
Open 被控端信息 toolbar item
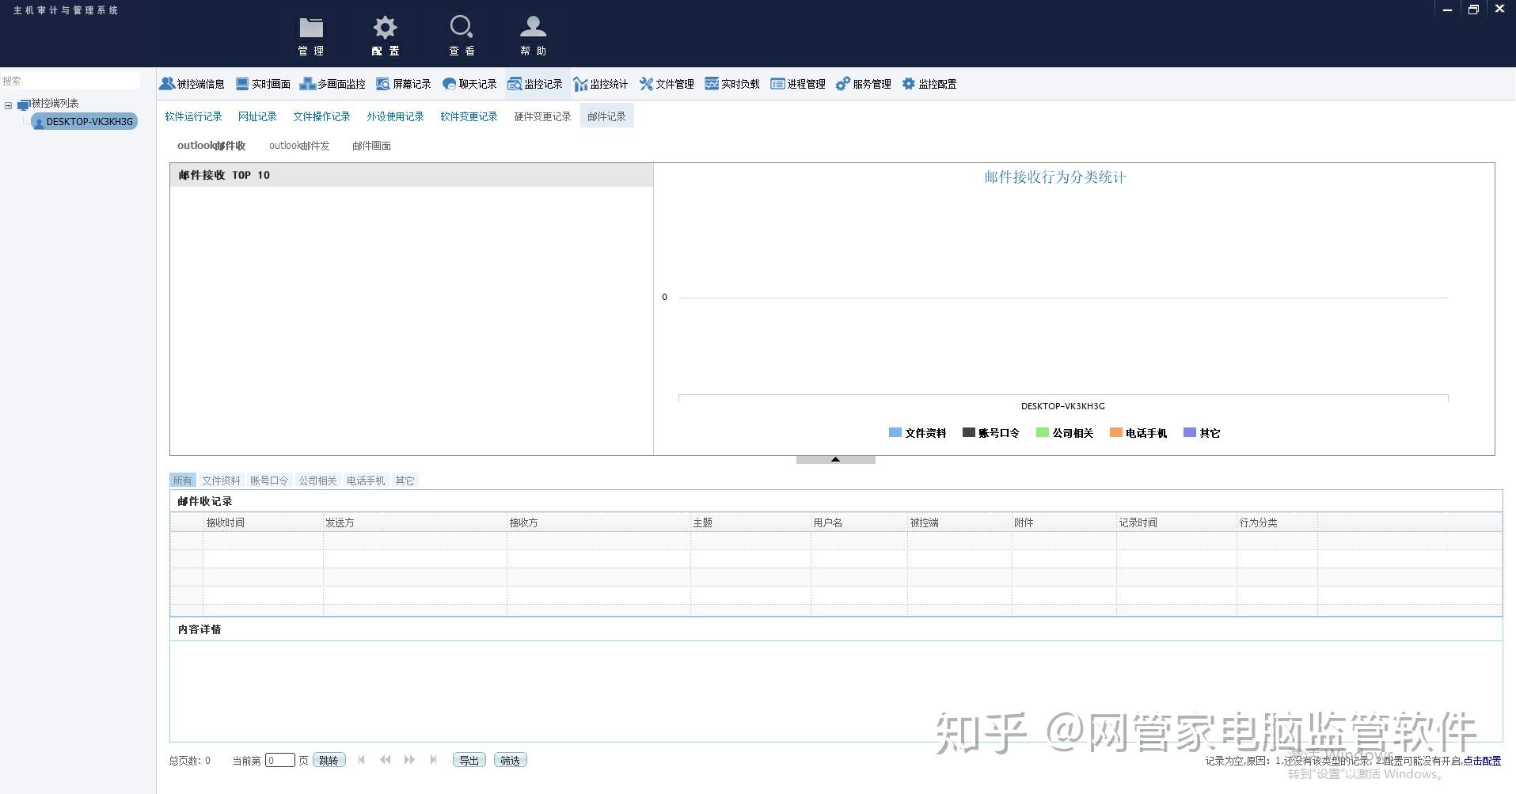[192, 84]
